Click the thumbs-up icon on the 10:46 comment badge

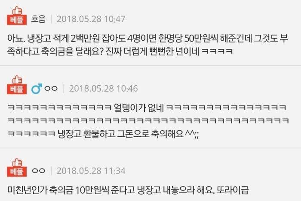point(17,80)
